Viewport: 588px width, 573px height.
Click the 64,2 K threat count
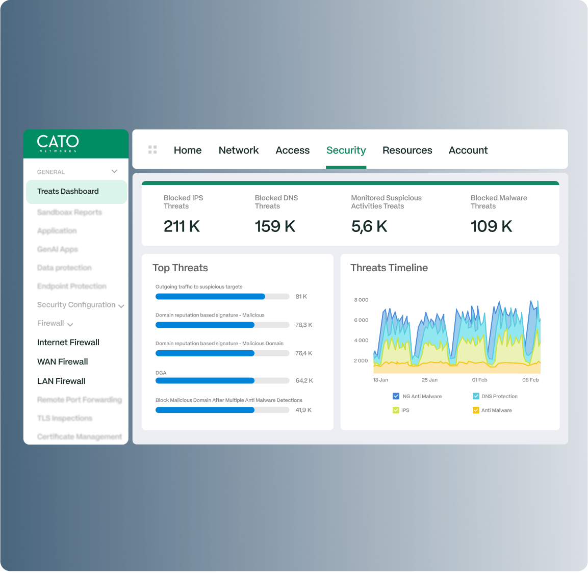[304, 381]
